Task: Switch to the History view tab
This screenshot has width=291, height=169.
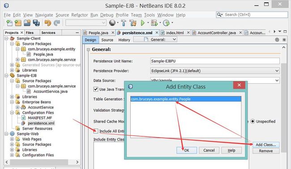Action: pyautogui.click(x=124, y=40)
